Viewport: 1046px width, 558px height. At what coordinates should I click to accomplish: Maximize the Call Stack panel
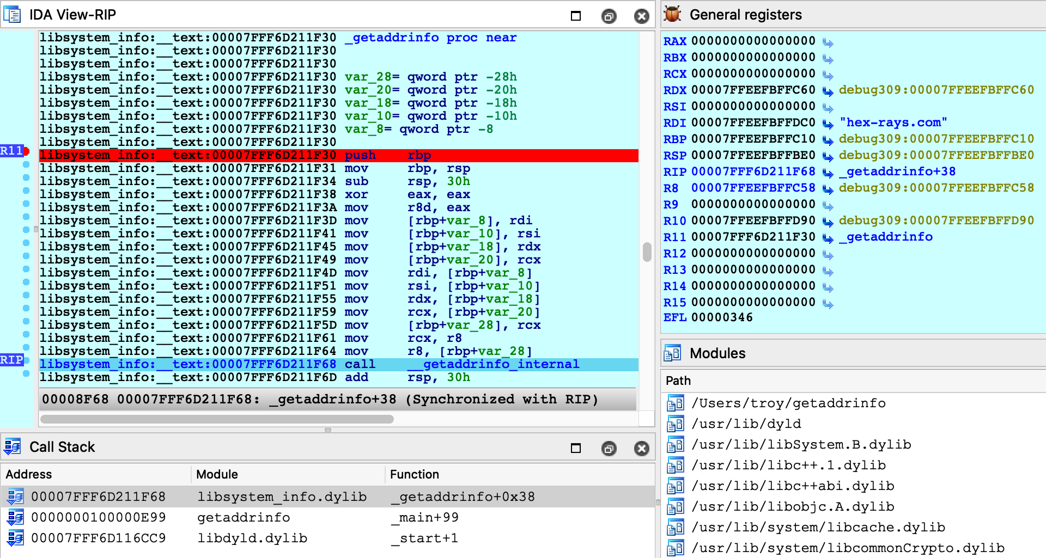tap(576, 448)
